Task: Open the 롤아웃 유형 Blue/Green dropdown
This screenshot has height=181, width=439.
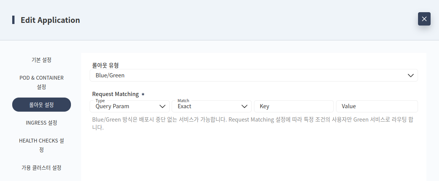Action: [254, 75]
